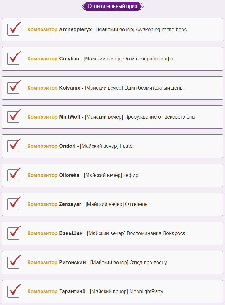
Task: Open the Воспоминания Лонароса track title
Action: [156, 233]
